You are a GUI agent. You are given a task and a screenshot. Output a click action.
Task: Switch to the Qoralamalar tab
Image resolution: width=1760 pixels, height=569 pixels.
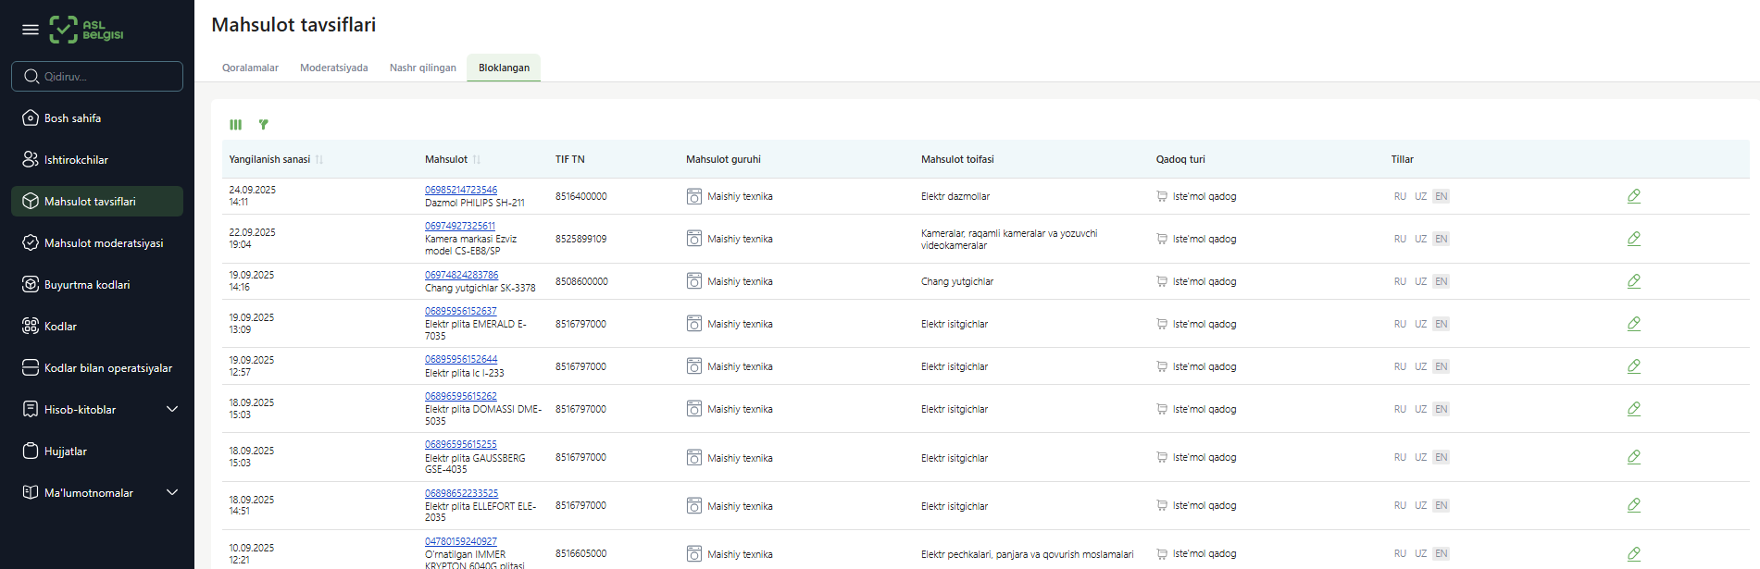250,68
